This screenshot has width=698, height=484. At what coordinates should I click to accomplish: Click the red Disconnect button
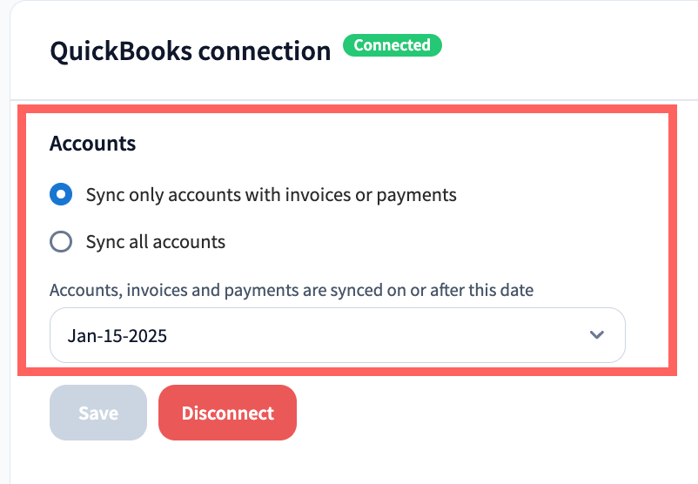click(x=228, y=413)
